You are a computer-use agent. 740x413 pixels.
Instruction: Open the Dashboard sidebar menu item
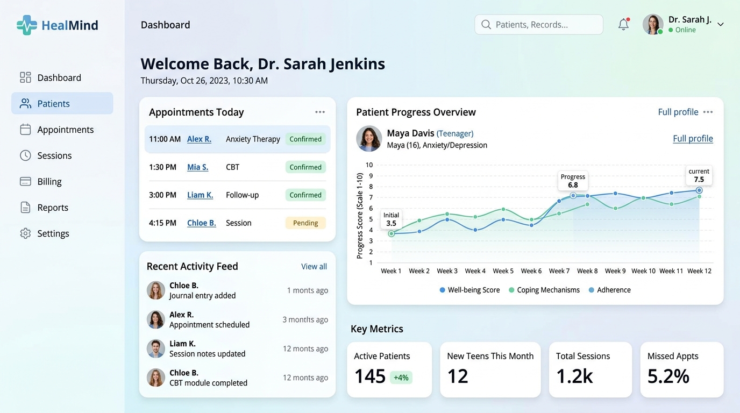click(x=62, y=77)
